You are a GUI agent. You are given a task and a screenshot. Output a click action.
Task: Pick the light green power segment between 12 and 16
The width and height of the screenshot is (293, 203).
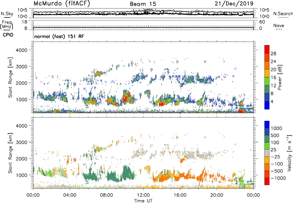coord(267,81)
